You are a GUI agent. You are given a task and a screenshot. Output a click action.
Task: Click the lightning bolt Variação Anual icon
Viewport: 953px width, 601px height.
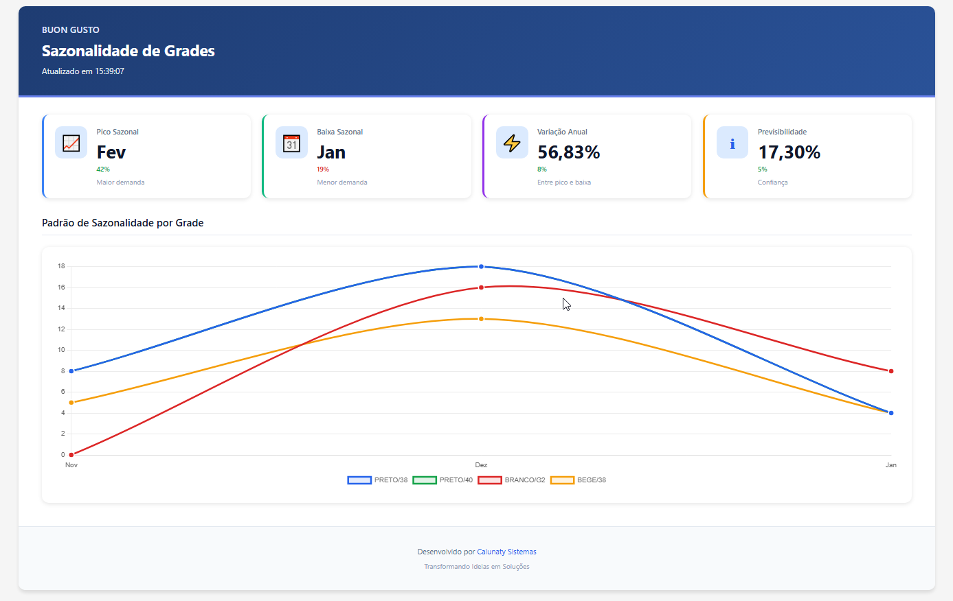coord(512,143)
